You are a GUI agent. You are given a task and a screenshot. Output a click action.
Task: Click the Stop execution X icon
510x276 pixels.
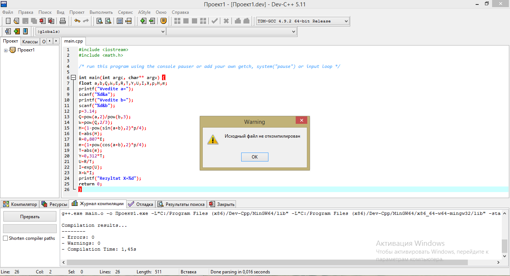(226, 21)
